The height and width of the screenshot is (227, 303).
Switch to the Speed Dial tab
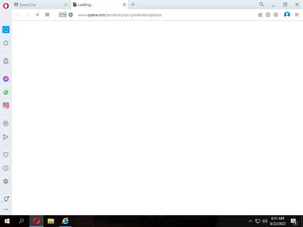(x=41, y=5)
